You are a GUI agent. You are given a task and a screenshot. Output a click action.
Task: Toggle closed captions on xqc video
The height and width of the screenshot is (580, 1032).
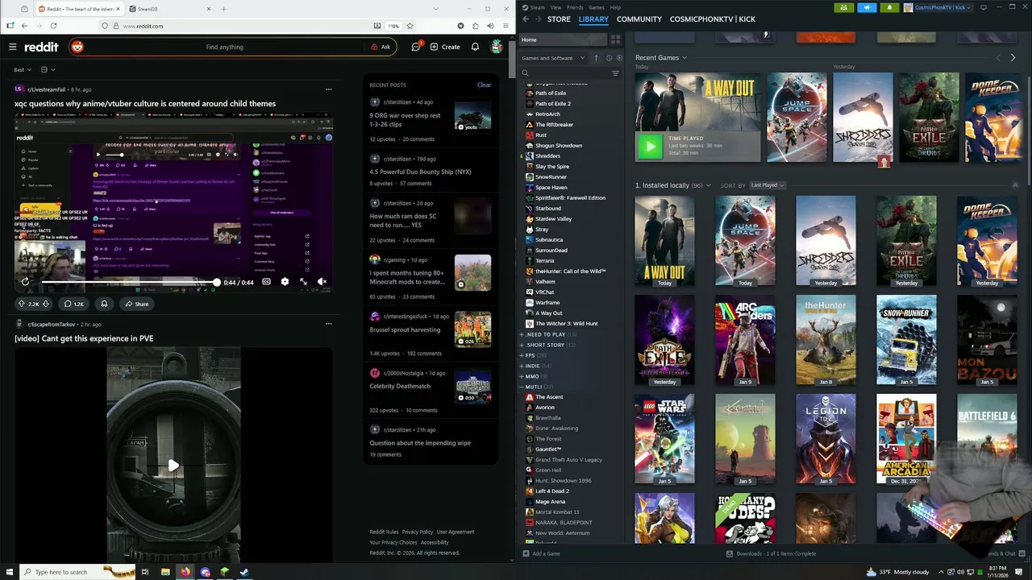click(266, 282)
